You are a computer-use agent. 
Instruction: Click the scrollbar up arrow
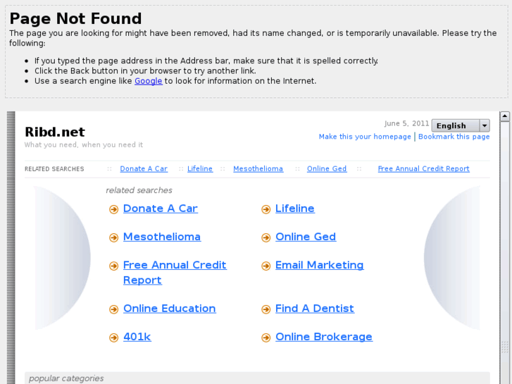504,116
